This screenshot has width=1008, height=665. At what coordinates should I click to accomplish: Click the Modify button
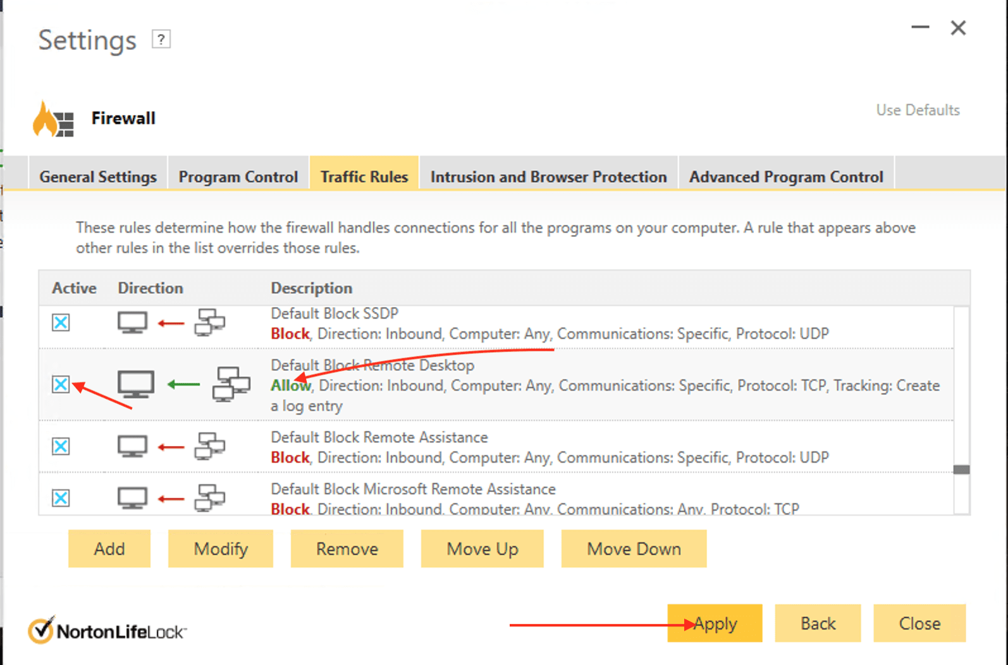click(220, 549)
